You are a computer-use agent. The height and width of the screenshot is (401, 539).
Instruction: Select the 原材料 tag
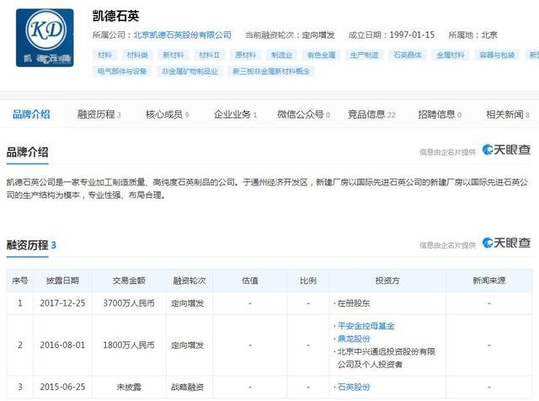point(245,55)
